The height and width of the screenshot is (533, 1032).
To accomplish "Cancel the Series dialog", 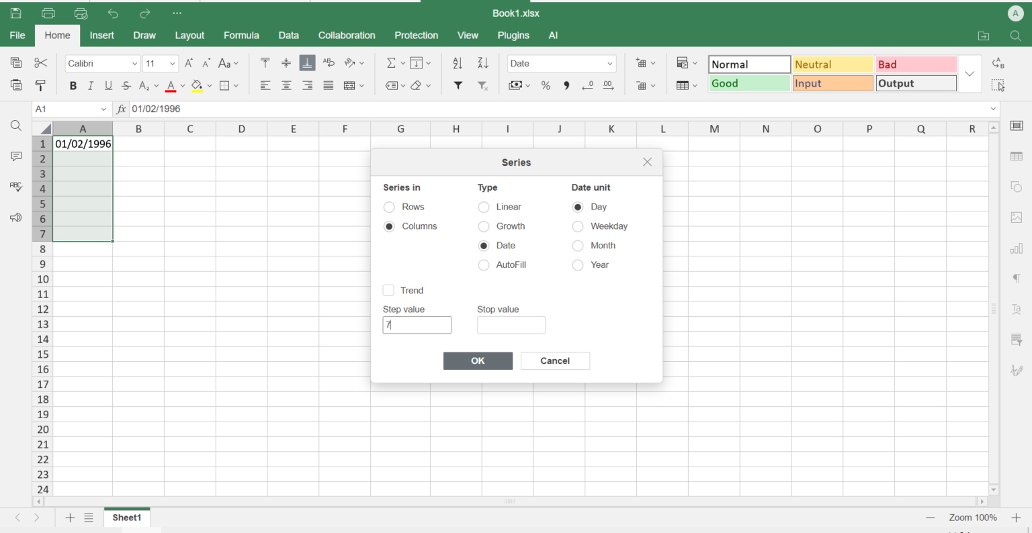I will click(555, 360).
